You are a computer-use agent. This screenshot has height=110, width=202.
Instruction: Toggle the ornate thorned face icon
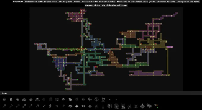pyautogui.click(x=116, y=106)
